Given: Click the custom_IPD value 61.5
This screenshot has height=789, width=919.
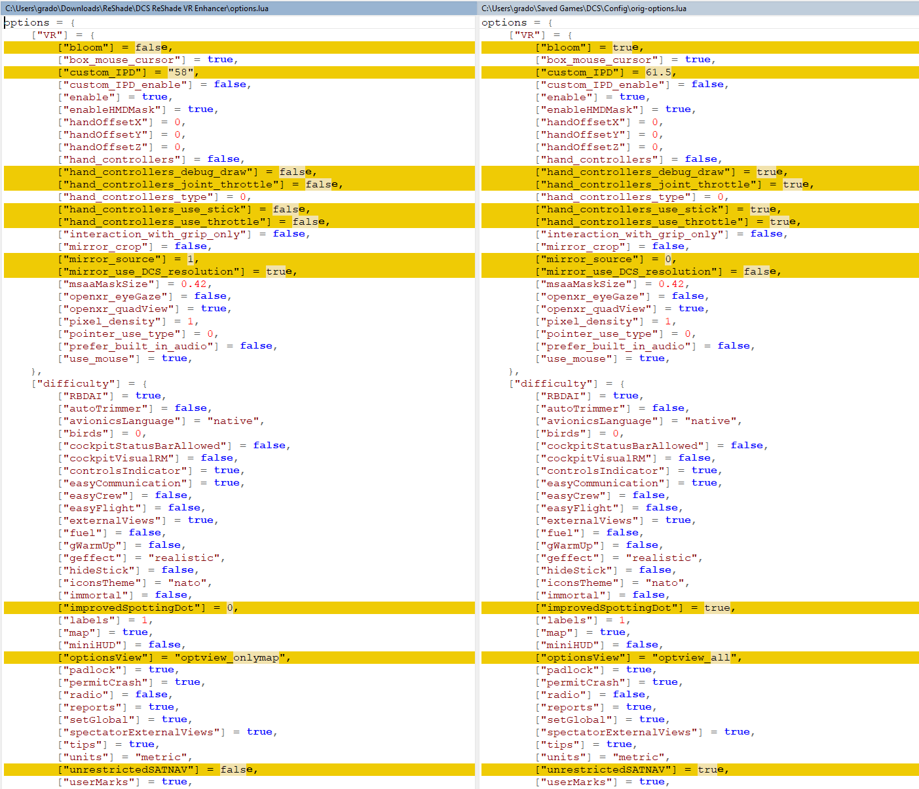Looking at the screenshot, I should pos(658,72).
